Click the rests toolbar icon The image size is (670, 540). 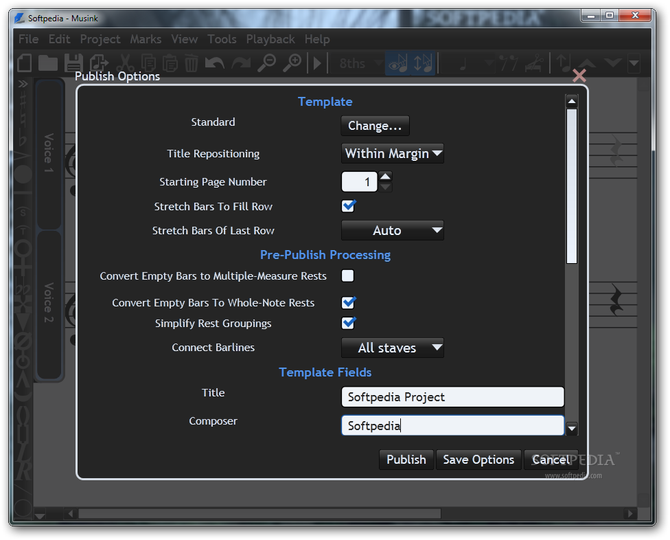[x=509, y=63]
